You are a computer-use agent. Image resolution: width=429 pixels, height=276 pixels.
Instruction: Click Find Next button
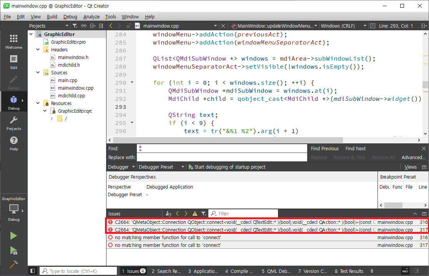click(x=356, y=148)
